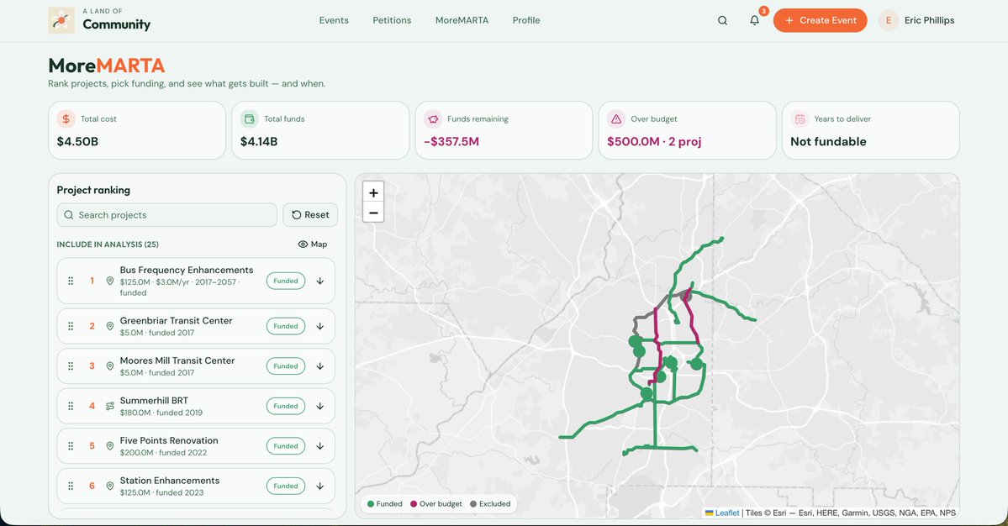Image resolution: width=1008 pixels, height=526 pixels.
Task: Click the Total cost dollar icon
Action: point(66,118)
